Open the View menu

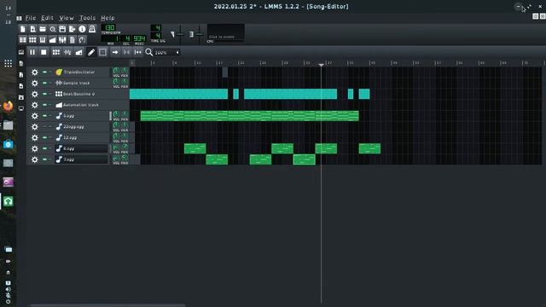point(67,18)
